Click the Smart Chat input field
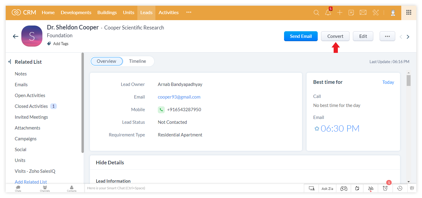The width and height of the screenshot is (422, 198). click(x=194, y=188)
